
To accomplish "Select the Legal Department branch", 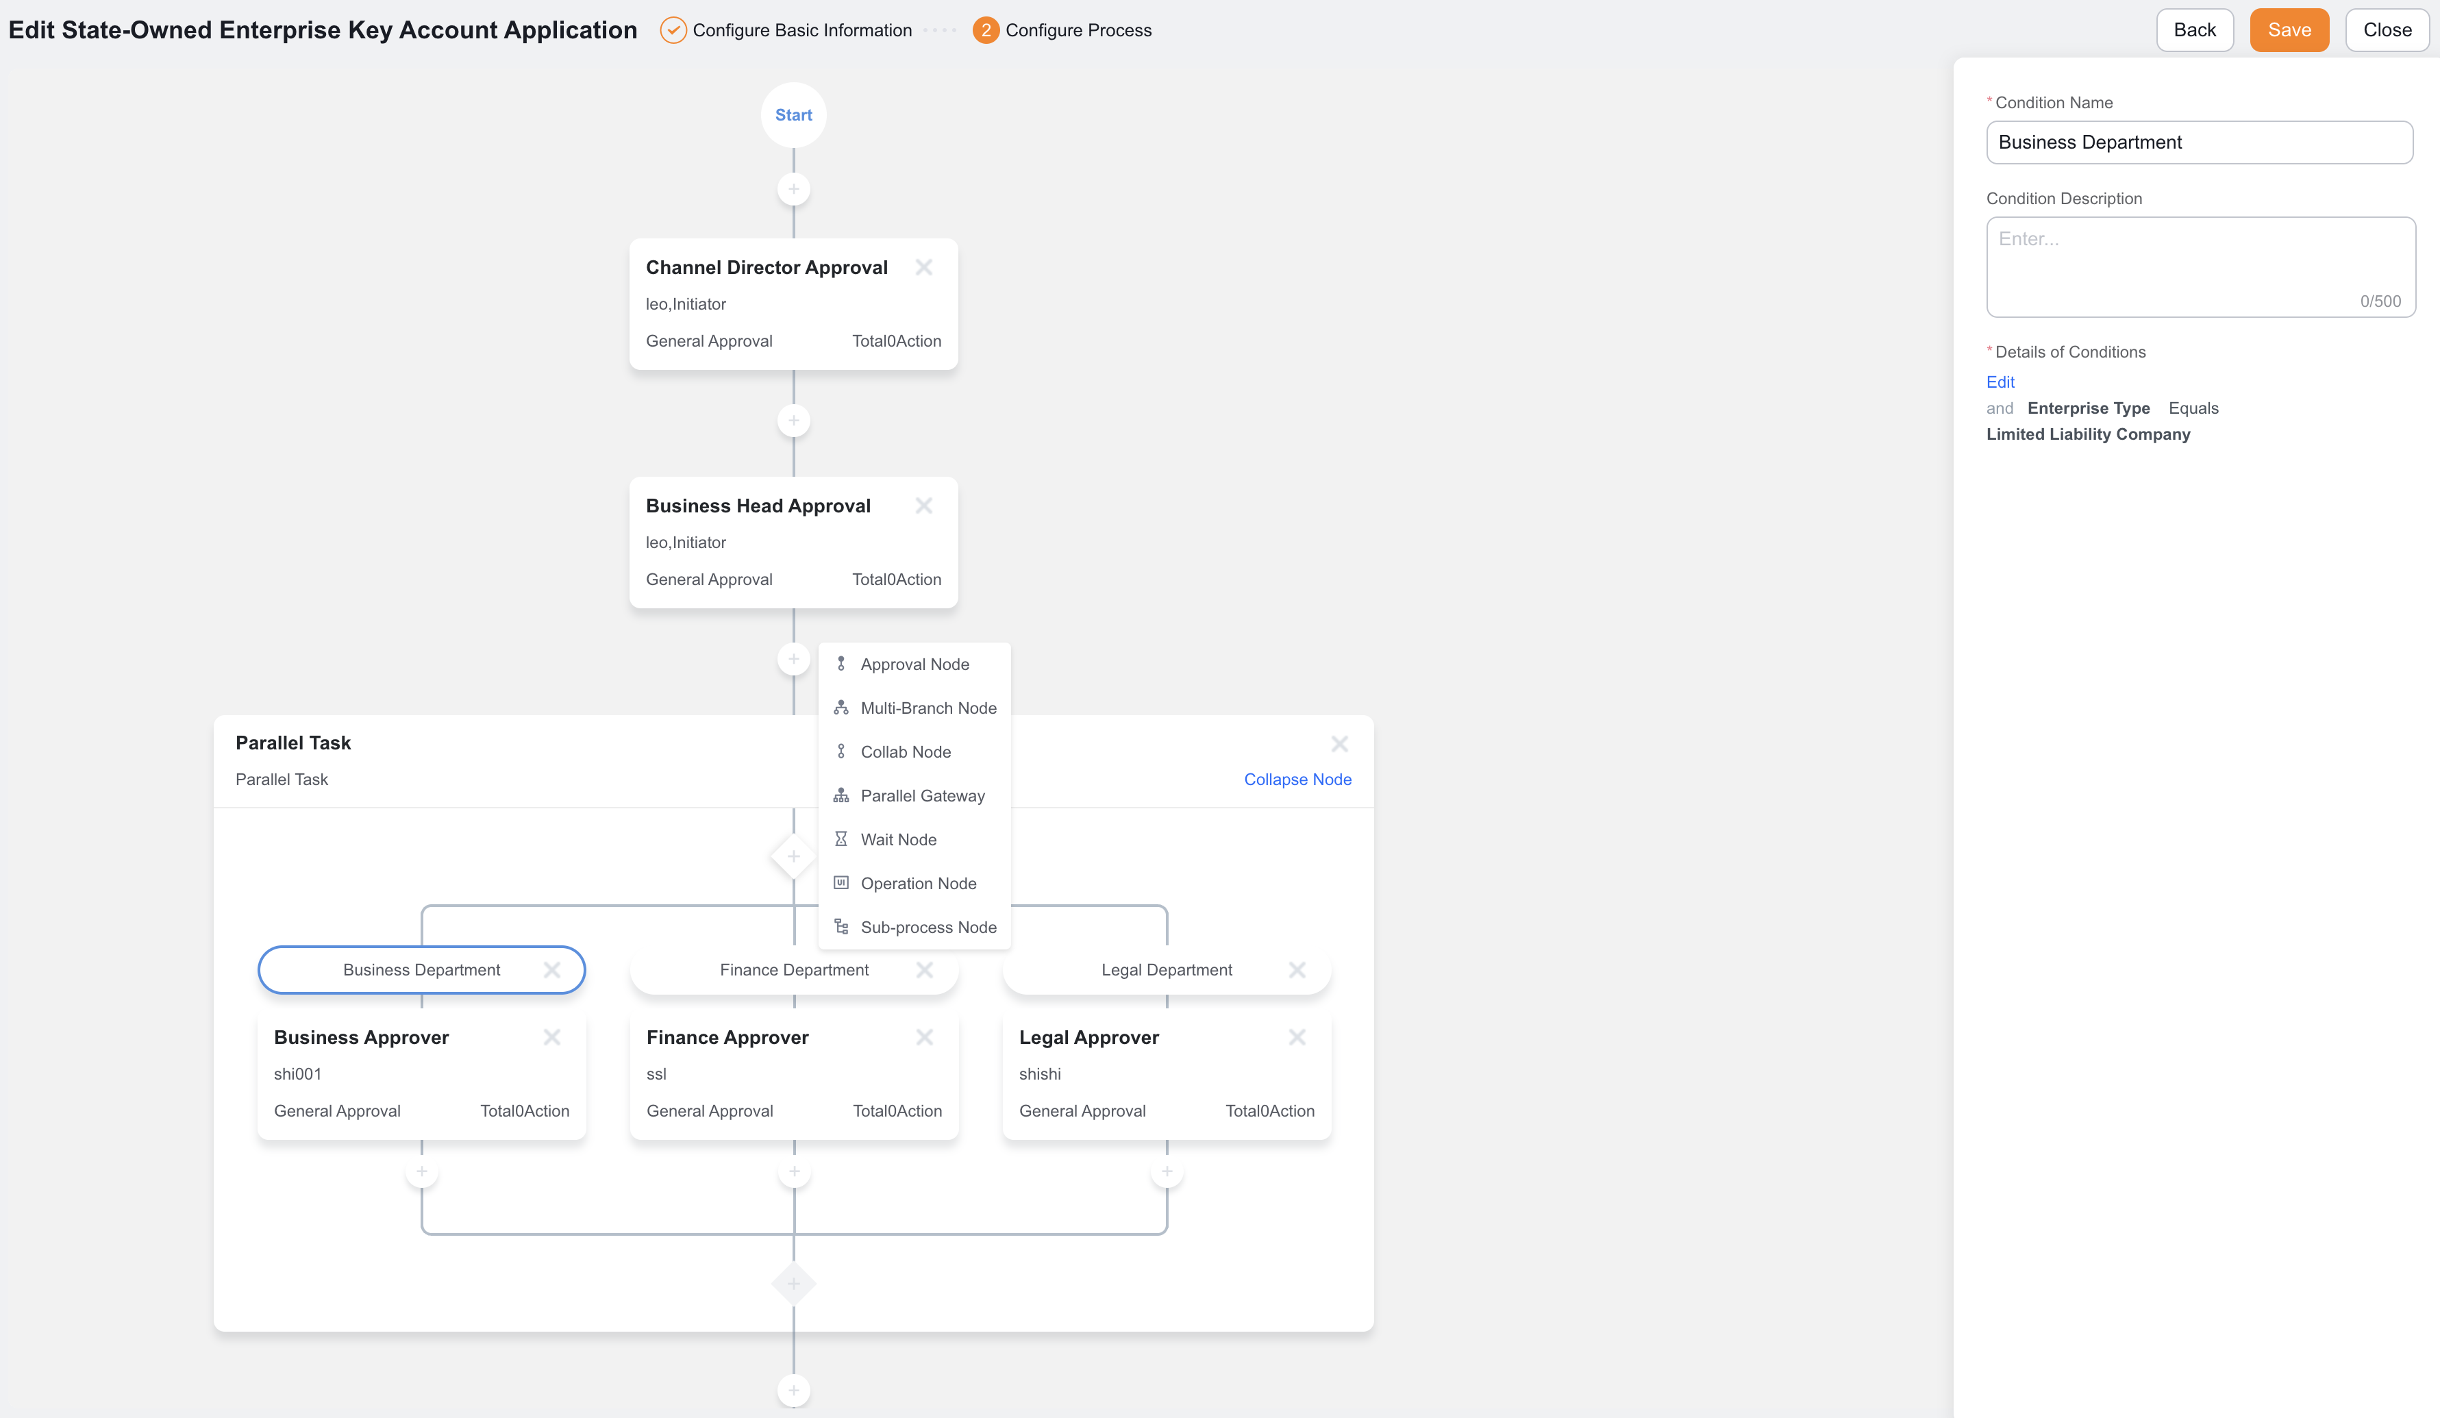I will (x=1167, y=969).
